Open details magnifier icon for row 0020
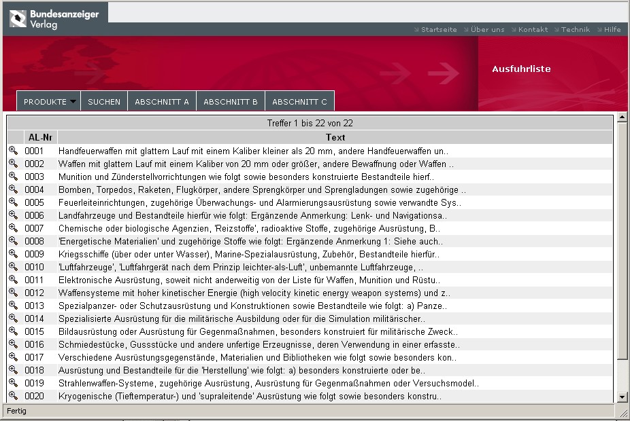 pos(13,396)
